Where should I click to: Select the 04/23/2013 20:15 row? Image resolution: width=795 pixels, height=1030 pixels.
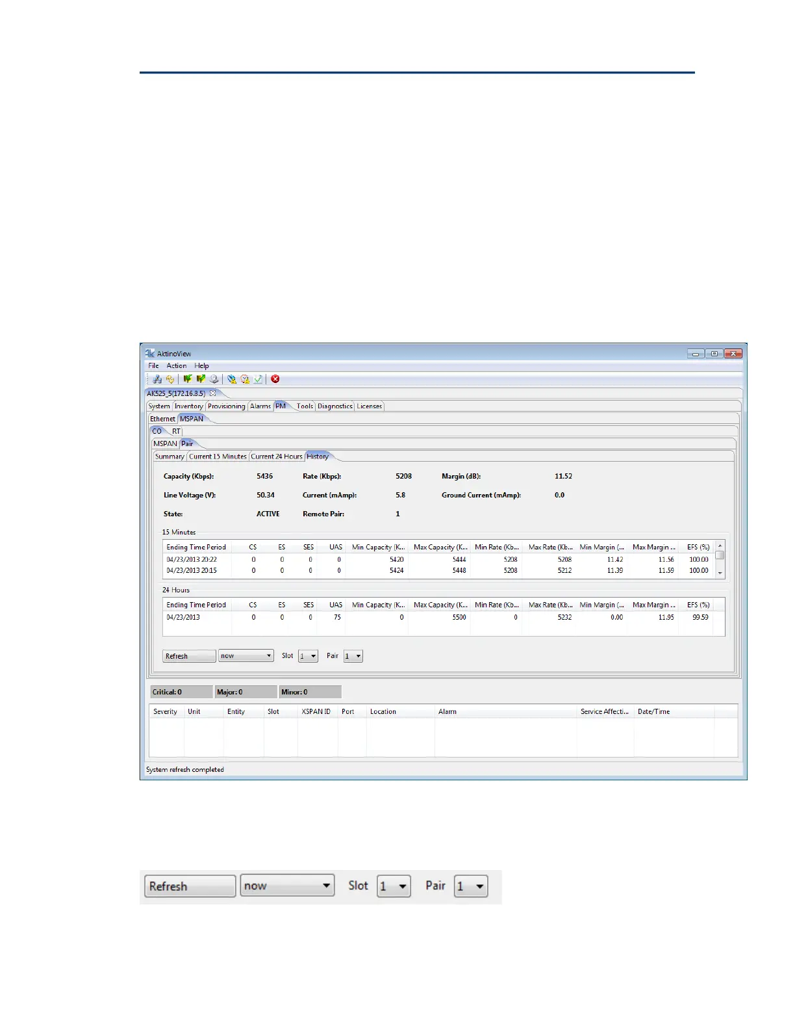[x=438, y=570]
